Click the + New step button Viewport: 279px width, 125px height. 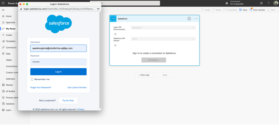click(x=144, y=75)
